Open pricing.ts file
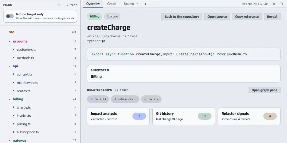 [x=24, y=124]
